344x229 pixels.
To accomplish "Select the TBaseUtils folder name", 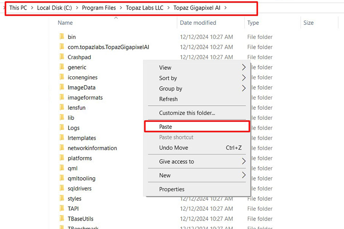I will [81, 219].
